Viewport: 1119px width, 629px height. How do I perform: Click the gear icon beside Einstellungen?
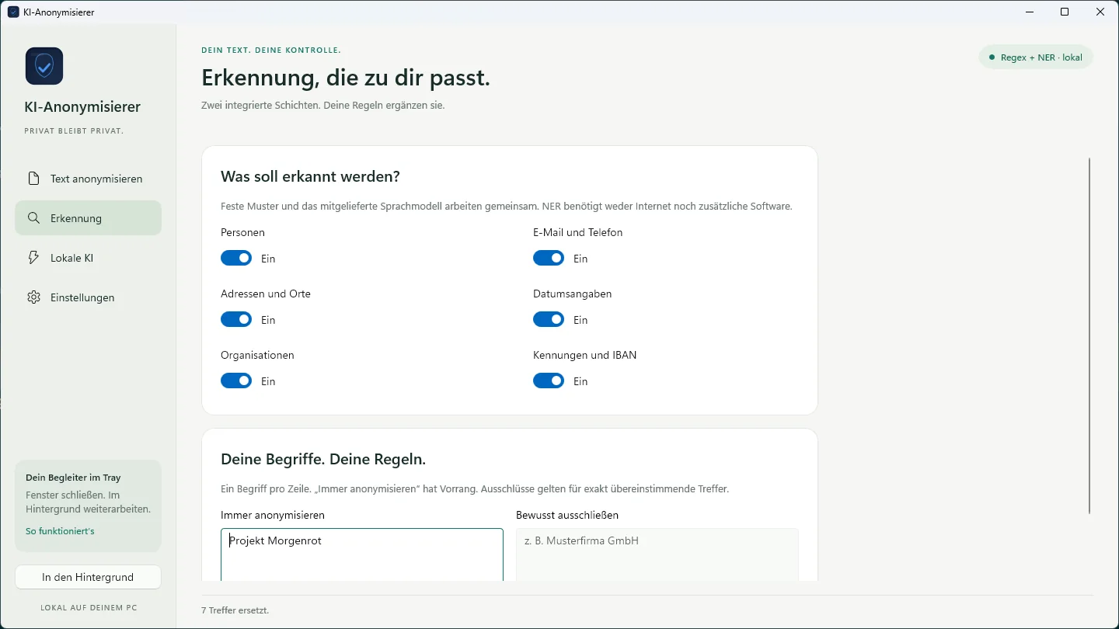pos(33,297)
